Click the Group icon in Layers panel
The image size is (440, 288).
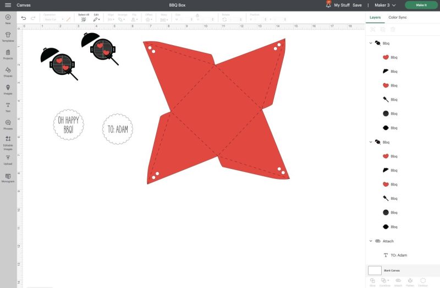coord(373,29)
